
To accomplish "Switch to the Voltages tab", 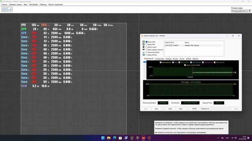I will pos(169,59).
